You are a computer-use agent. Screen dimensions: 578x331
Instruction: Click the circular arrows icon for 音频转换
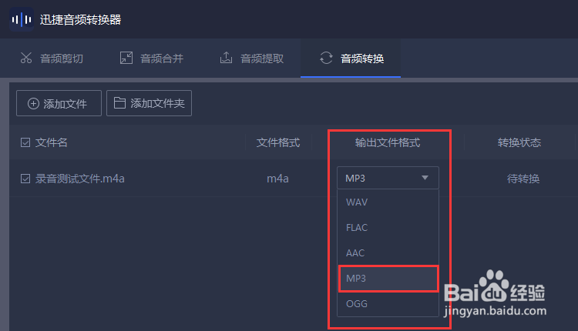(x=326, y=58)
